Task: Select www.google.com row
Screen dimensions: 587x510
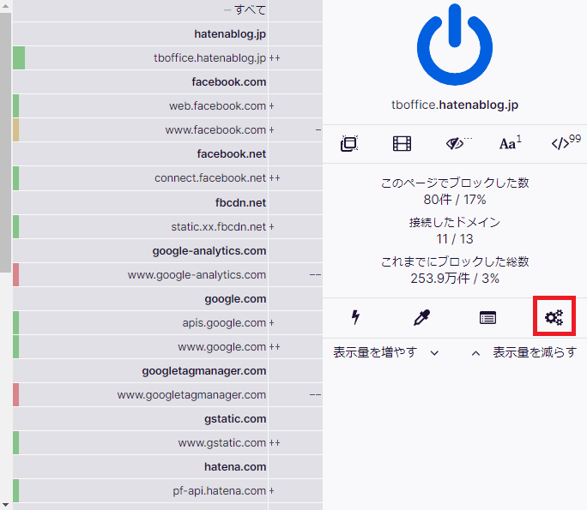Action: pyautogui.click(x=167, y=346)
